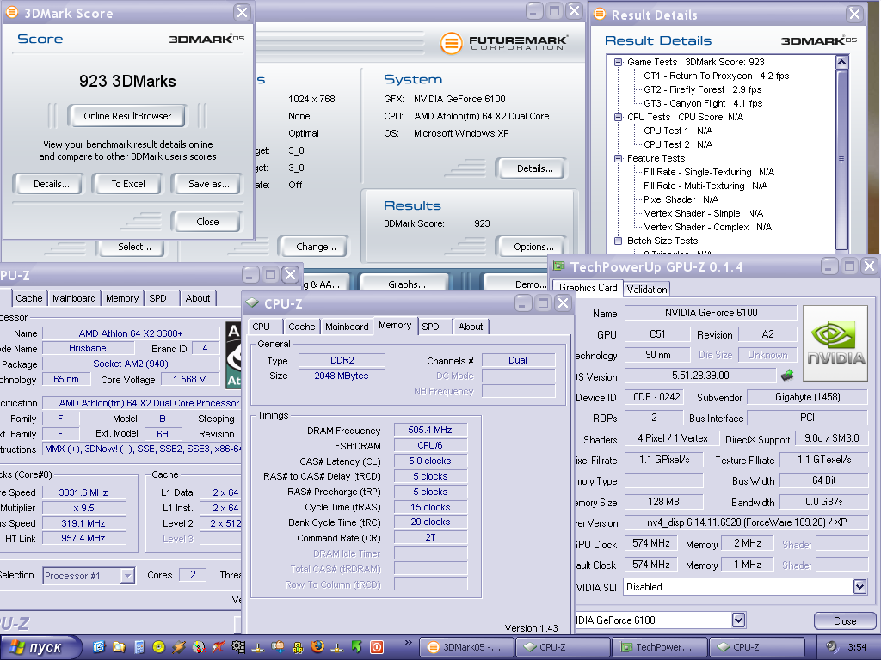The image size is (881, 660).
Task: Click Close button in GPU-Z window
Action: (x=845, y=621)
